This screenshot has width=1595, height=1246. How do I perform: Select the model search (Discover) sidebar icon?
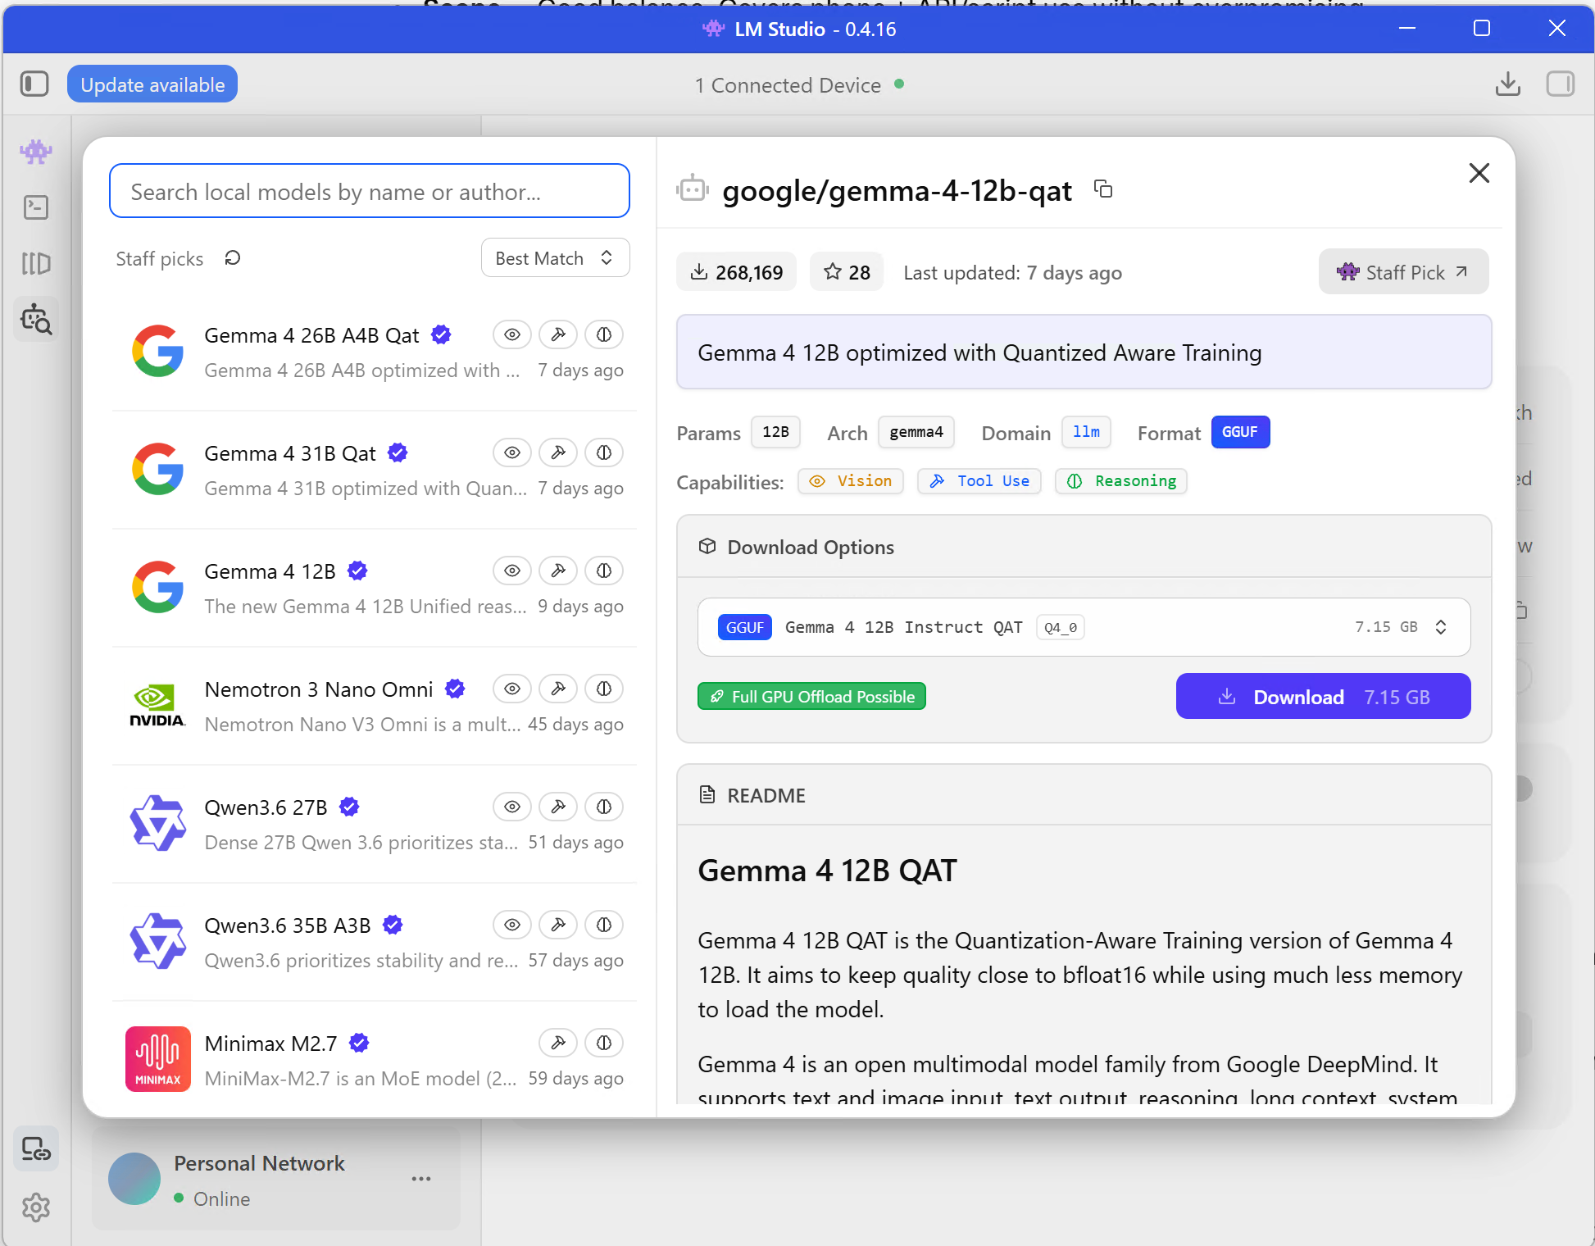coord(36,319)
